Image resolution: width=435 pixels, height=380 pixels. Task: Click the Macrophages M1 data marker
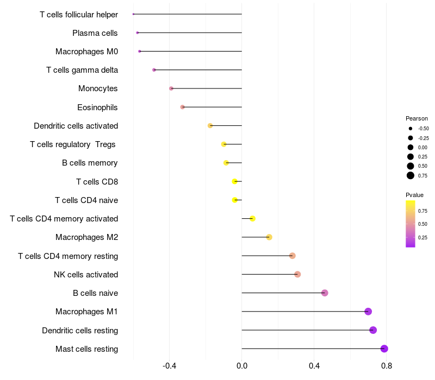point(368,312)
